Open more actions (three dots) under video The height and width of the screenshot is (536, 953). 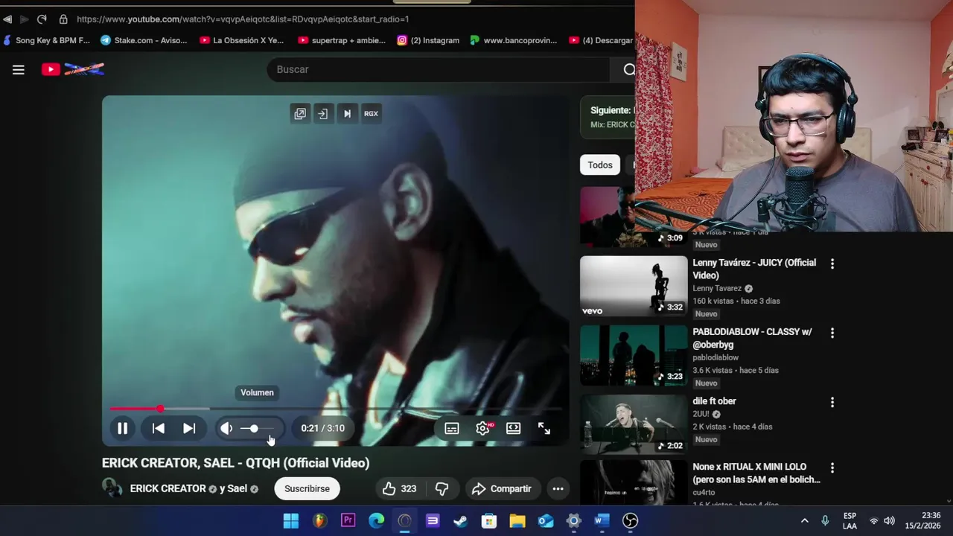tap(558, 488)
